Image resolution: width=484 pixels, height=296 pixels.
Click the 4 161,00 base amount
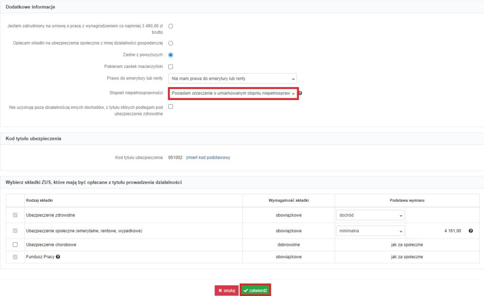click(x=452, y=231)
